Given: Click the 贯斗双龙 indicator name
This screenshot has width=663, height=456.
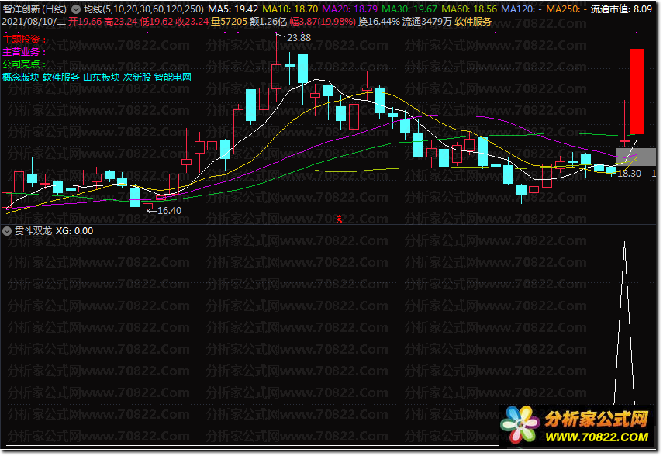Looking at the screenshot, I should [x=33, y=231].
